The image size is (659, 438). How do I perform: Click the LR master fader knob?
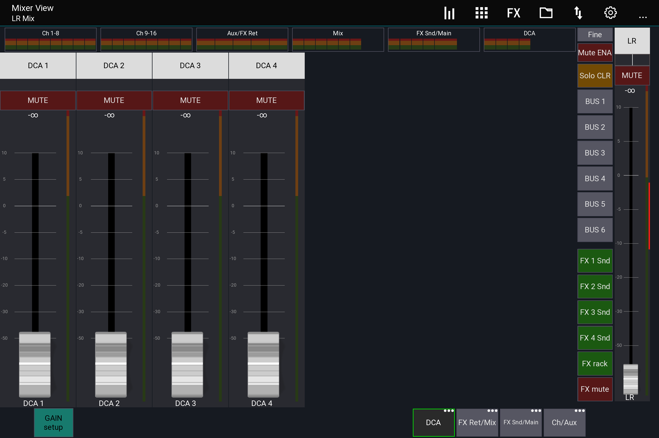point(631,379)
